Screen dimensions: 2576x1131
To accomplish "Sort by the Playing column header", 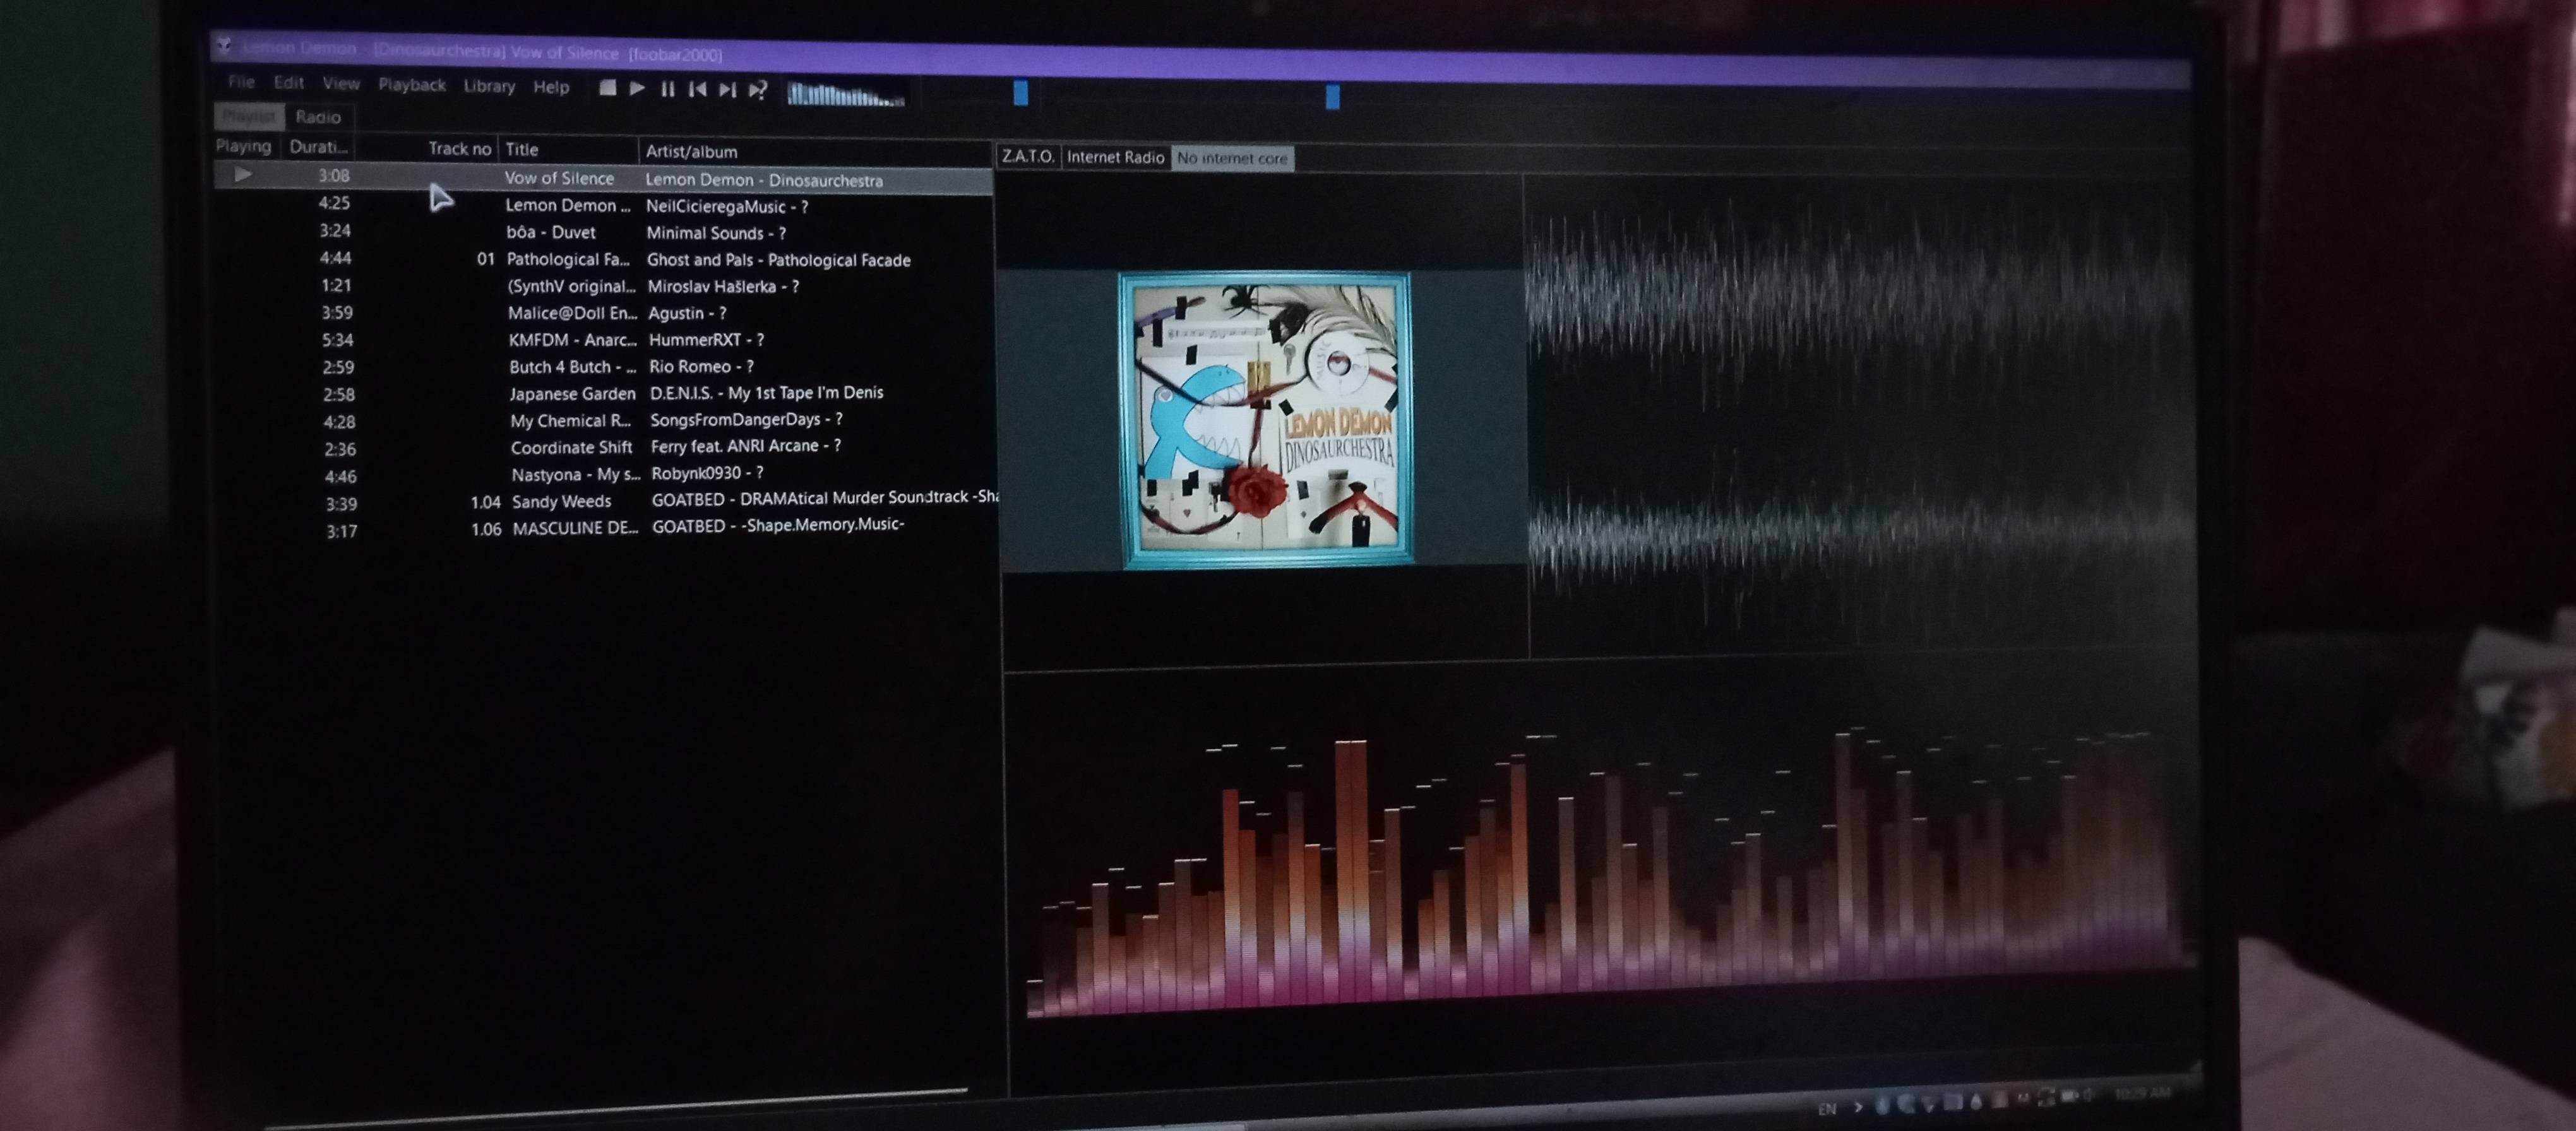I will click(244, 146).
